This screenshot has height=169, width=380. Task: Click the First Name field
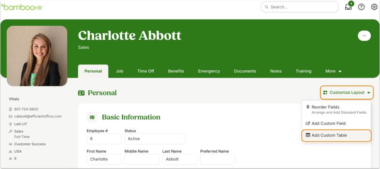click(104, 159)
